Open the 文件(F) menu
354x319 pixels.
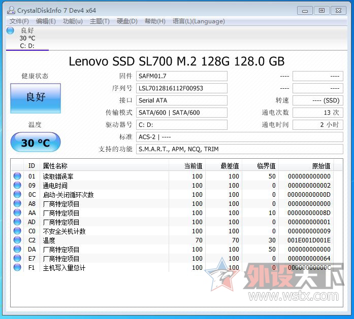point(19,21)
